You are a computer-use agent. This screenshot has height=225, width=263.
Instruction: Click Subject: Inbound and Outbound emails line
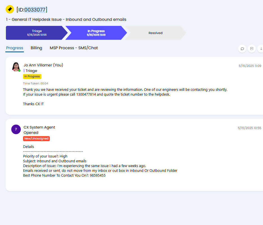point(55,161)
